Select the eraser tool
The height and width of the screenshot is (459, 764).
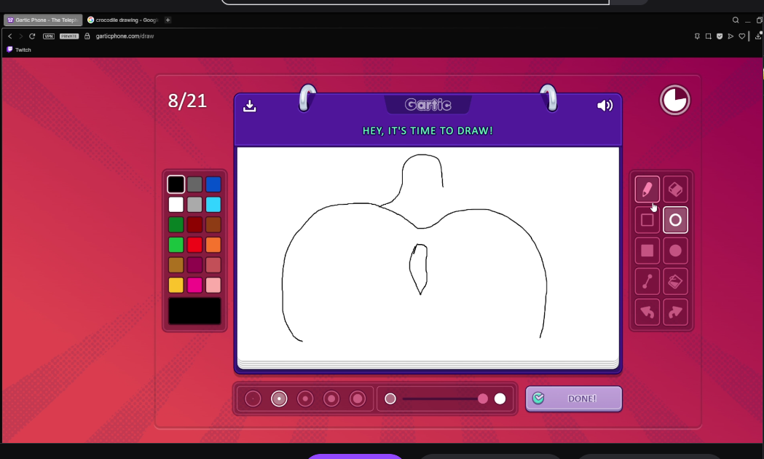click(675, 189)
